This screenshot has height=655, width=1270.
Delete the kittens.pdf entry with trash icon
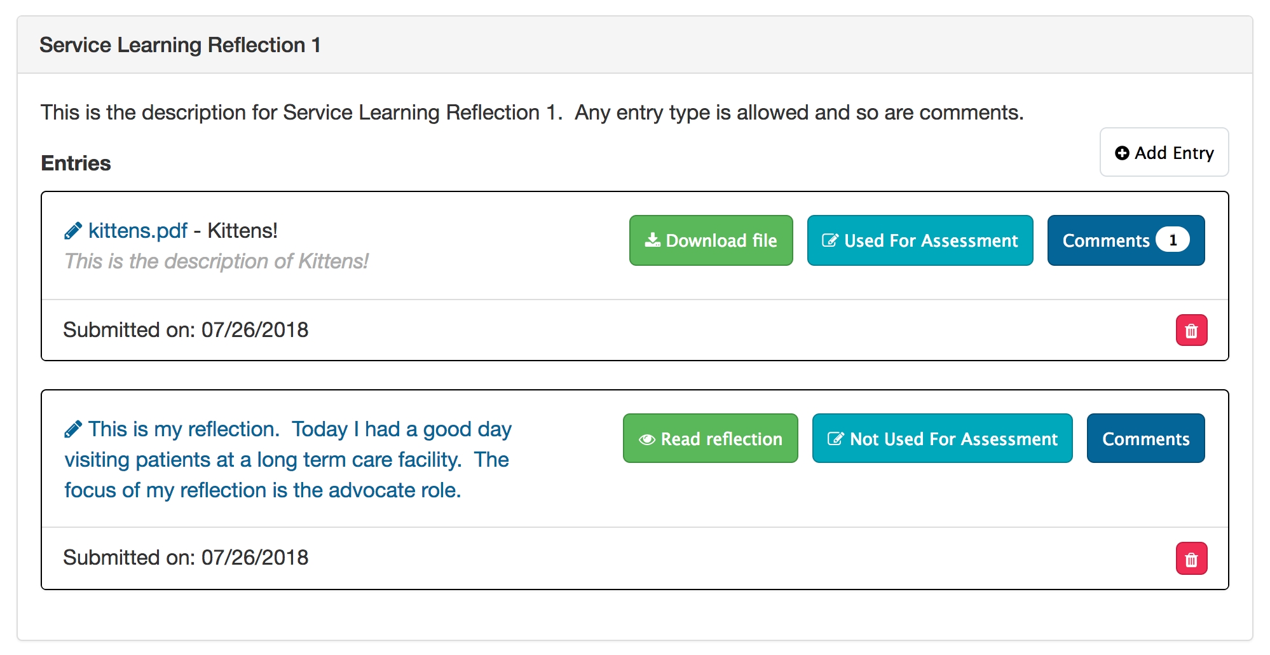1191,331
